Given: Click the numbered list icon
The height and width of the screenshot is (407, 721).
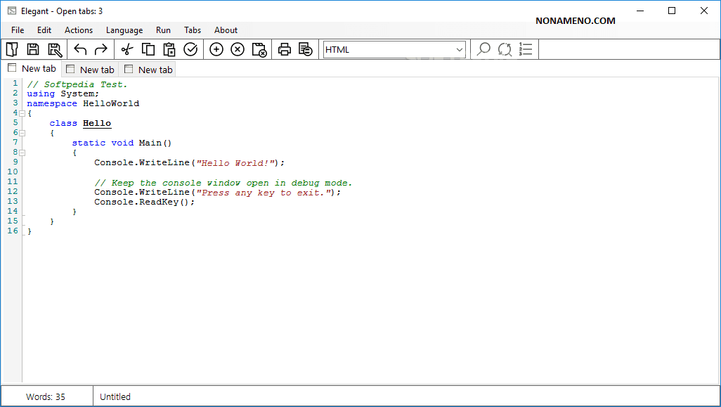Looking at the screenshot, I should [526, 49].
